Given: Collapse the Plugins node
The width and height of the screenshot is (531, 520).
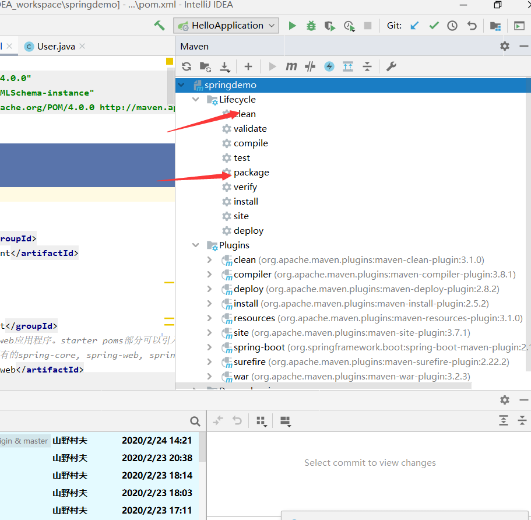Looking at the screenshot, I should tap(195, 245).
